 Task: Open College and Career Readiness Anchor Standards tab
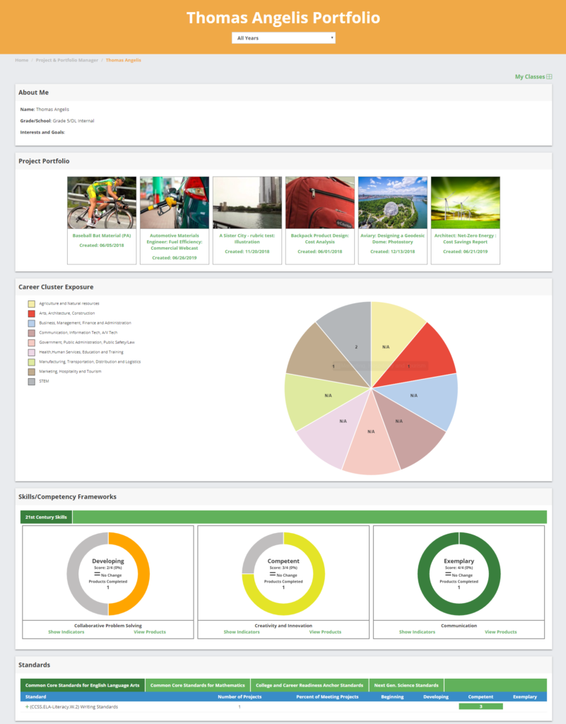tap(309, 685)
